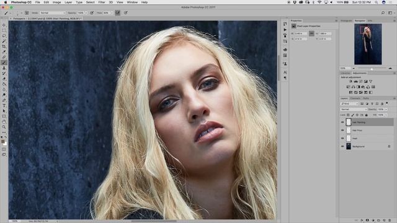Open the Brush panel toggle icon
397x223 pixels.
(27, 12)
